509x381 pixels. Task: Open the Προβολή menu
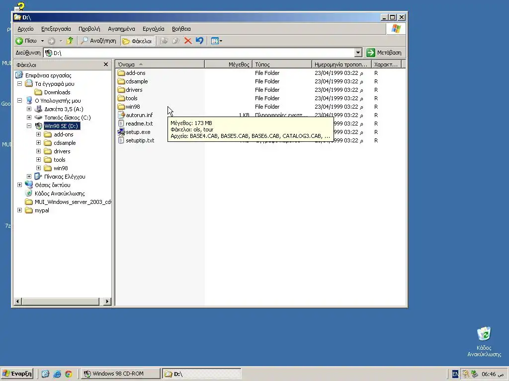tap(89, 29)
